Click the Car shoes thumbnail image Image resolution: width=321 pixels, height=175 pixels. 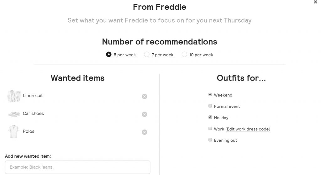[x=14, y=114]
